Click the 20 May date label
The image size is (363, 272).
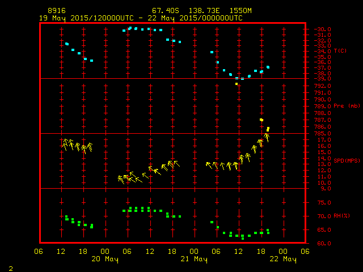tap(105, 259)
